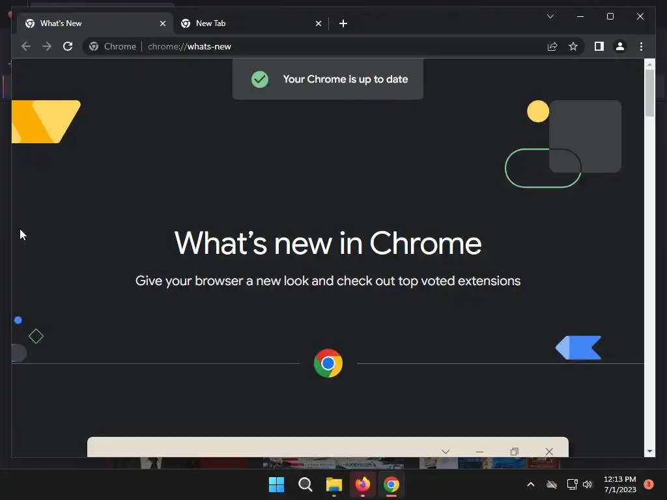Image resolution: width=667 pixels, height=500 pixels.
Task: Click the preview window chevron icon
Action: tap(446, 452)
